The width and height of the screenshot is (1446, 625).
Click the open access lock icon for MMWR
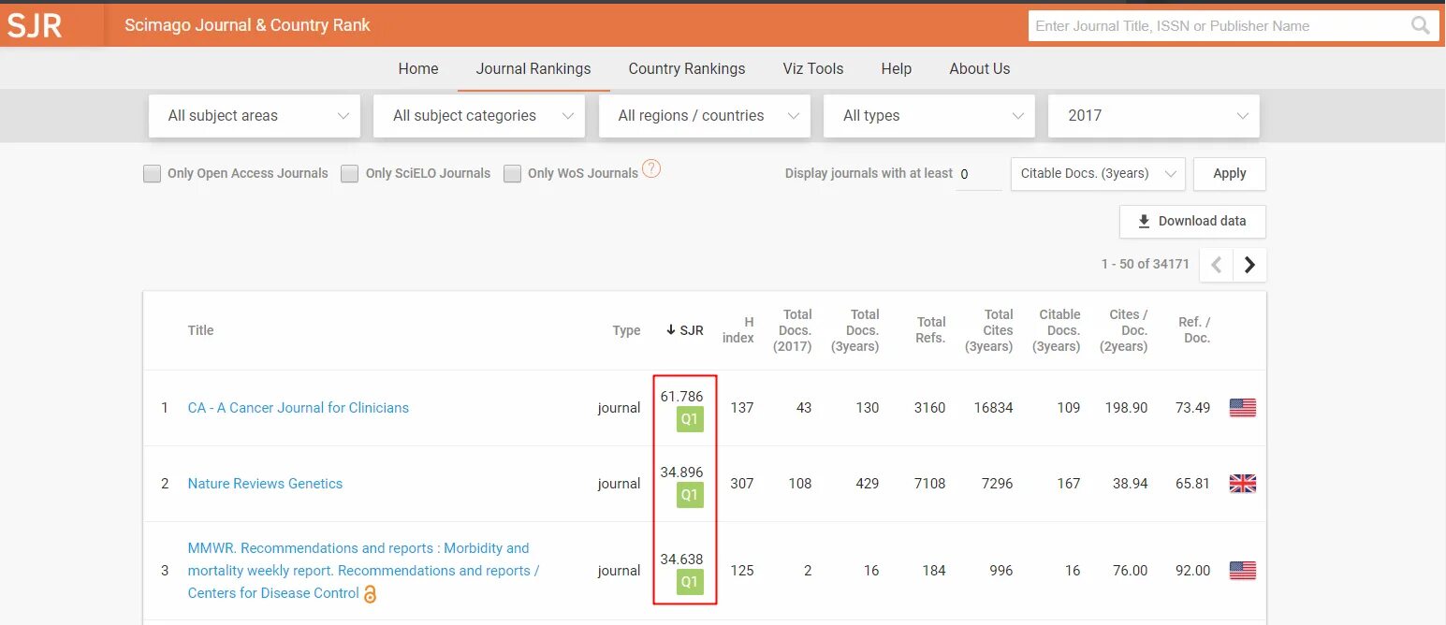(370, 594)
